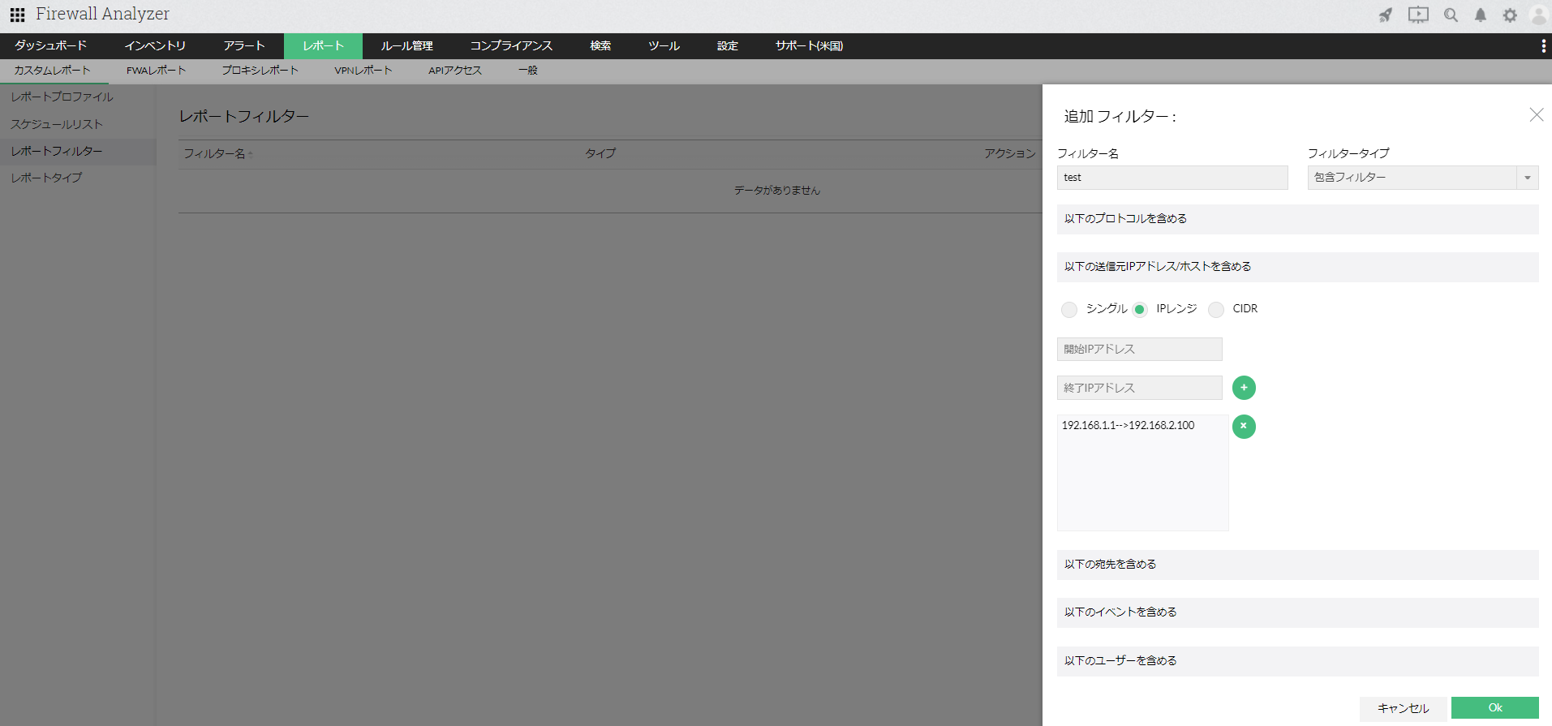This screenshot has height=726, width=1552.
Task: Add IP range with green plus icon
Action: pos(1244,388)
